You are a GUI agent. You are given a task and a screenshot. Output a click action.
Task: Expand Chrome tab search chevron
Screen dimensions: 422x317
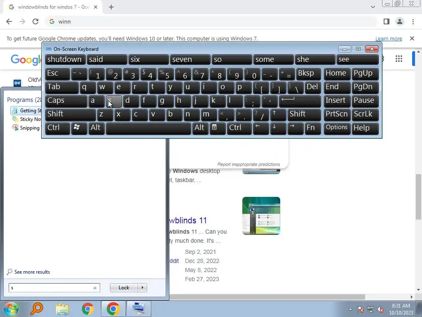(373, 7)
